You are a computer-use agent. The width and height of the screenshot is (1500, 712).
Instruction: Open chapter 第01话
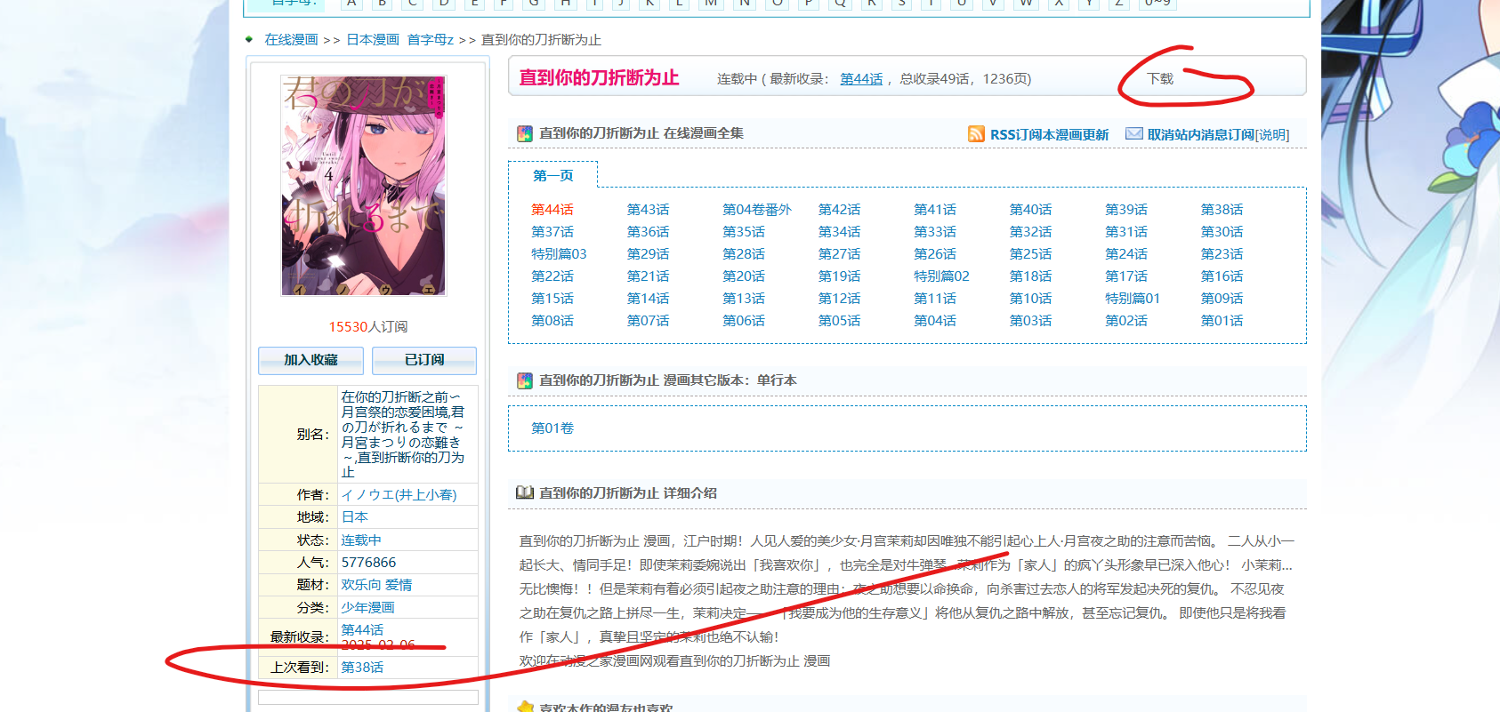(1222, 321)
